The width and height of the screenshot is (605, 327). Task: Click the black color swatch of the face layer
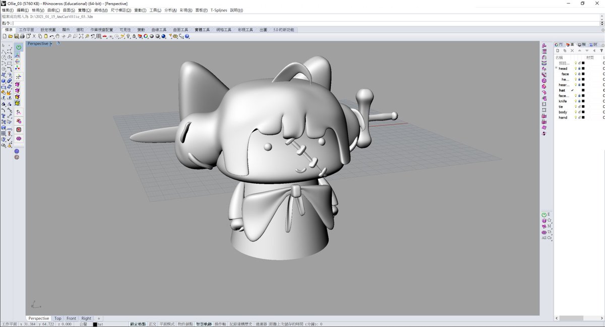point(583,74)
